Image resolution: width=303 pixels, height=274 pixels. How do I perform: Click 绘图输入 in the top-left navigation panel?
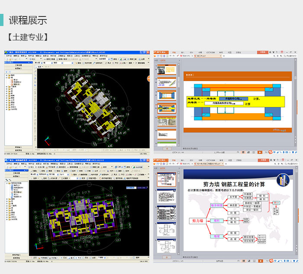point(19,68)
